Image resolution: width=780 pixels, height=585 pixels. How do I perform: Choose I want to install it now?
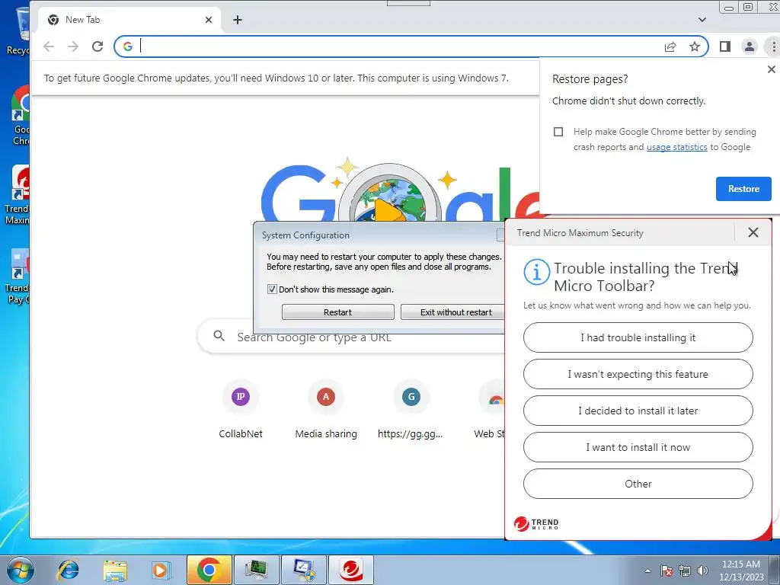pos(638,447)
